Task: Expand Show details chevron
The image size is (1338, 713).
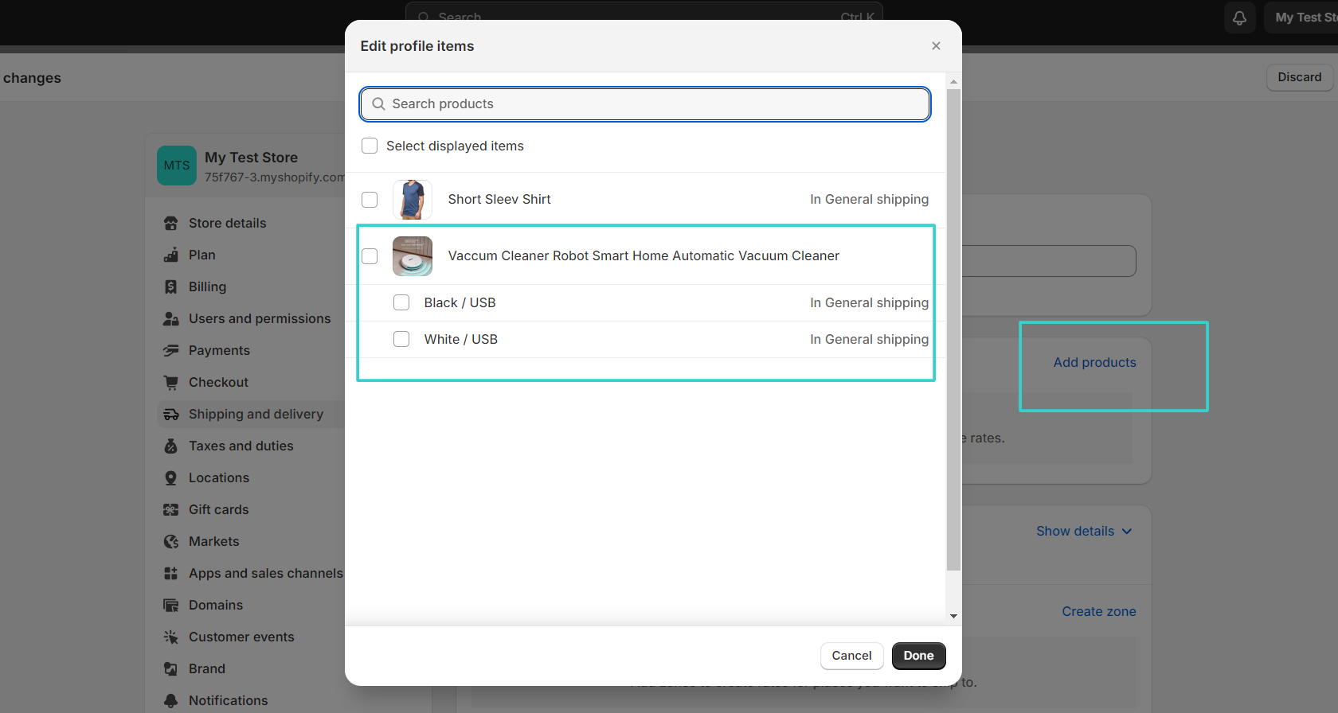Action: click(x=1127, y=532)
